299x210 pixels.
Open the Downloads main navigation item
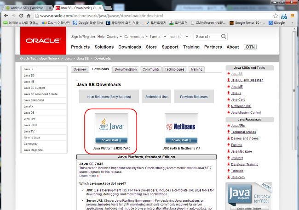(130, 47)
